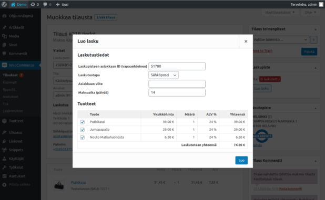Click the Lisää tilaus button
Screen dimensions: 325x200
pyautogui.click(x=106, y=17)
